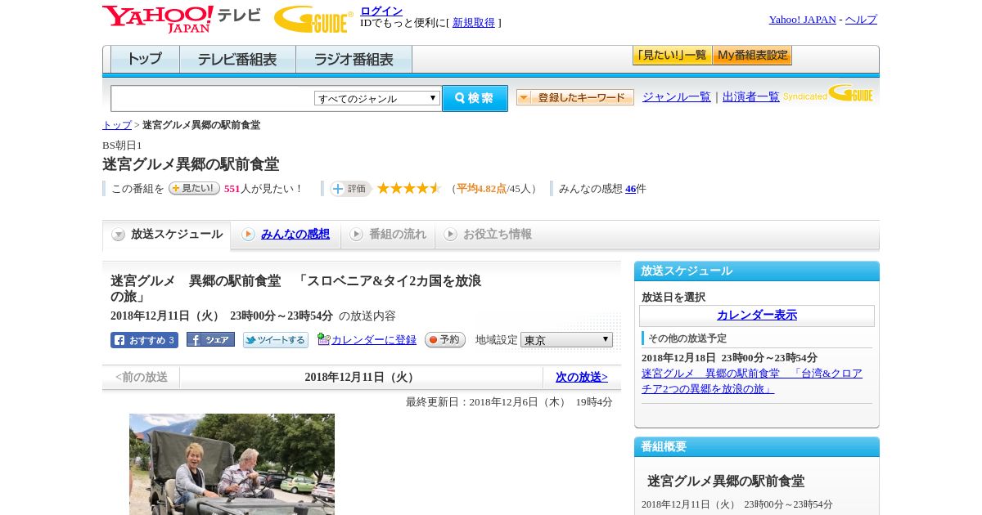Click the calendar icon beside カレンダーに登録
Viewport: 982px width, 515px height.
324,339
